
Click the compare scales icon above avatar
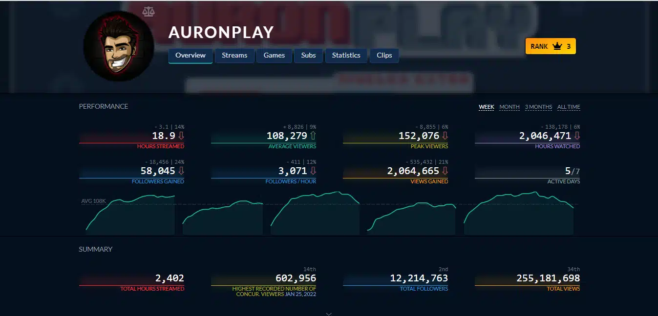pyautogui.click(x=148, y=11)
